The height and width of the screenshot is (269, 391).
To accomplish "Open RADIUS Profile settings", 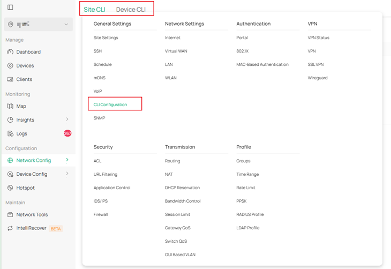I will 250,214.
